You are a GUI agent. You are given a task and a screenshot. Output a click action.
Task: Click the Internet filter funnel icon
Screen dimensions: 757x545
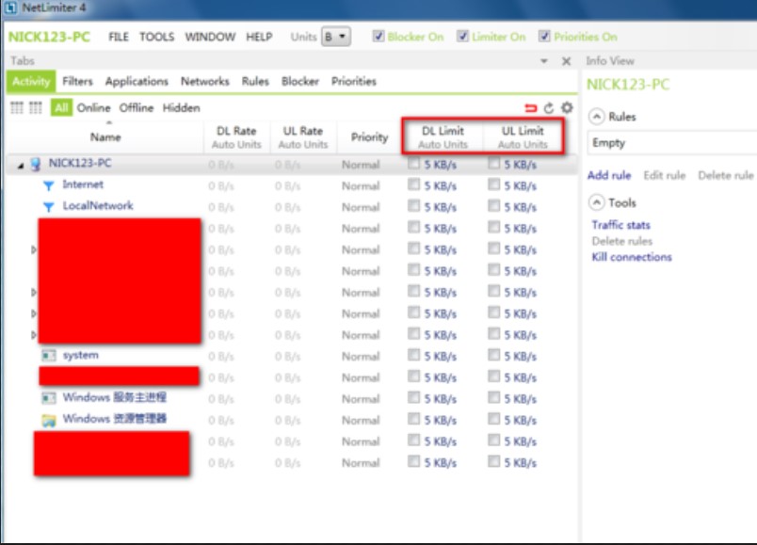pos(49,185)
